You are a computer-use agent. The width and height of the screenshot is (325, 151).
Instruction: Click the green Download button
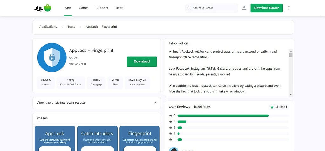[x=142, y=61]
